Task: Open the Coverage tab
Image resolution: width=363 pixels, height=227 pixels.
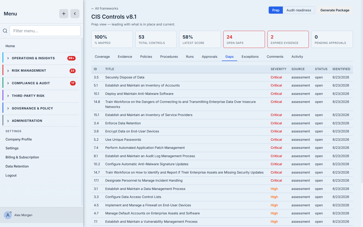Action: (102, 57)
